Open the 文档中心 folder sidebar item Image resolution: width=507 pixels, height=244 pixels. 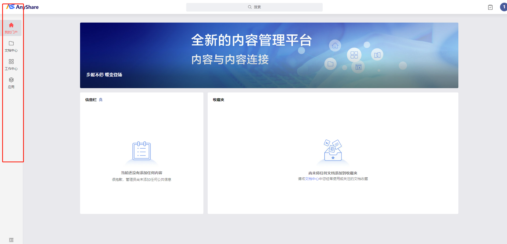pos(11,46)
